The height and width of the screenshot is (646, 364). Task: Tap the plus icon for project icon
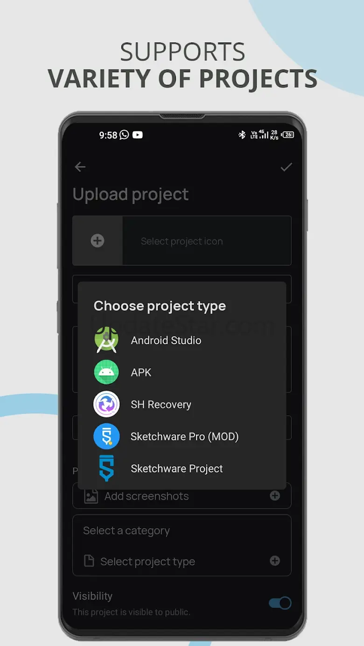[x=97, y=241]
